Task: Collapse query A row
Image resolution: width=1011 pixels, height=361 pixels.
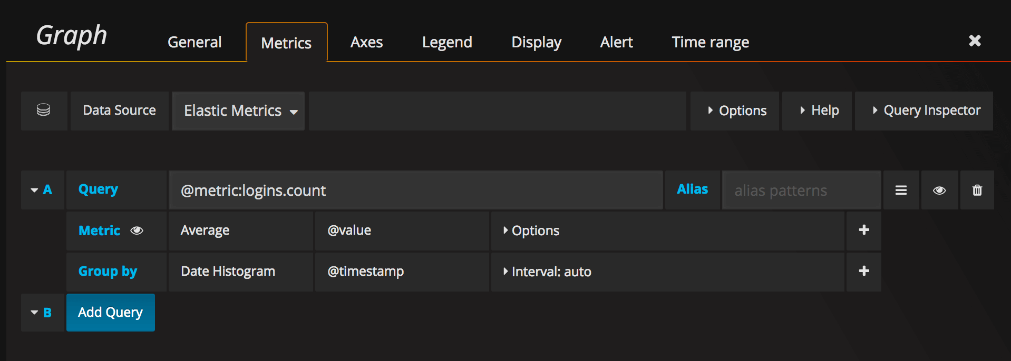Action: 35,190
